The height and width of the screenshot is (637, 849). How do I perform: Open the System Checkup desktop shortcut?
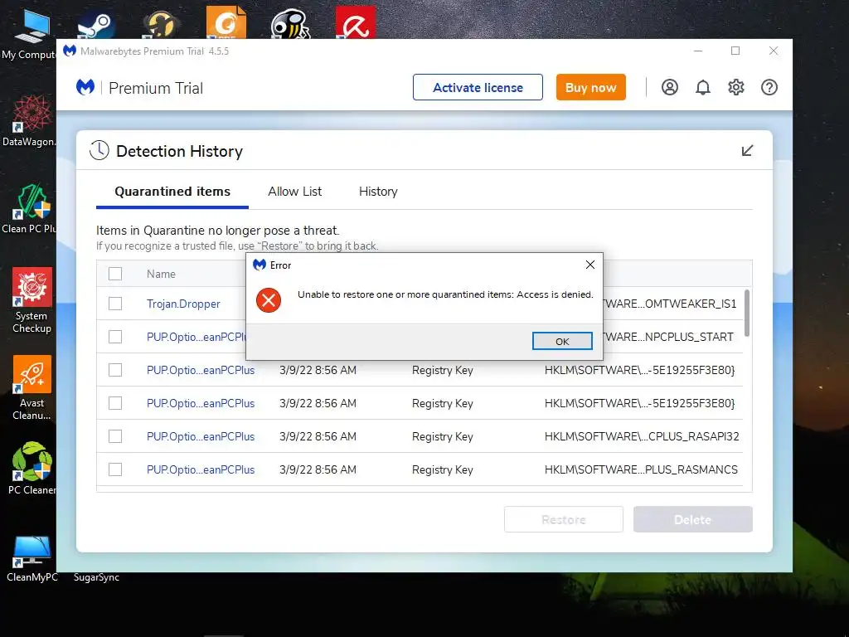coord(32,300)
